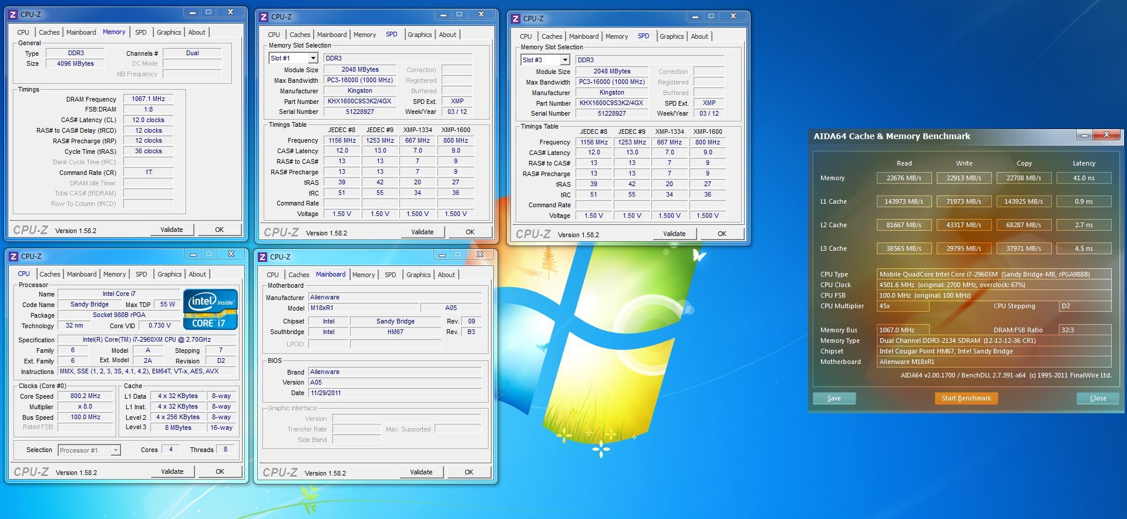Save the AIDA64 benchmark results
The width and height of the screenshot is (1127, 519).
click(x=834, y=398)
